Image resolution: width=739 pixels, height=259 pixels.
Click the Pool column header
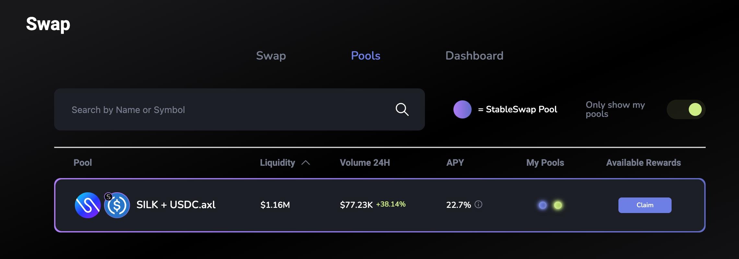click(x=83, y=163)
